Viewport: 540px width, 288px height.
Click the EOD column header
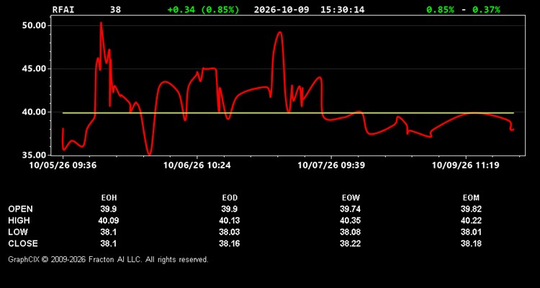(x=230, y=198)
